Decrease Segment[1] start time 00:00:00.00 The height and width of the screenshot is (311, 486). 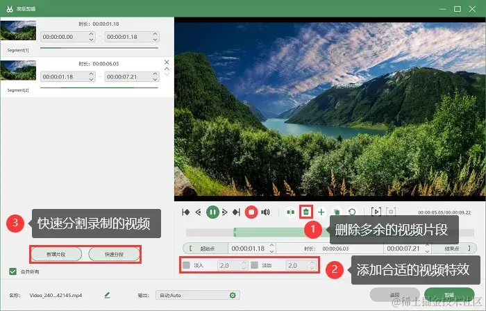click(91, 40)
